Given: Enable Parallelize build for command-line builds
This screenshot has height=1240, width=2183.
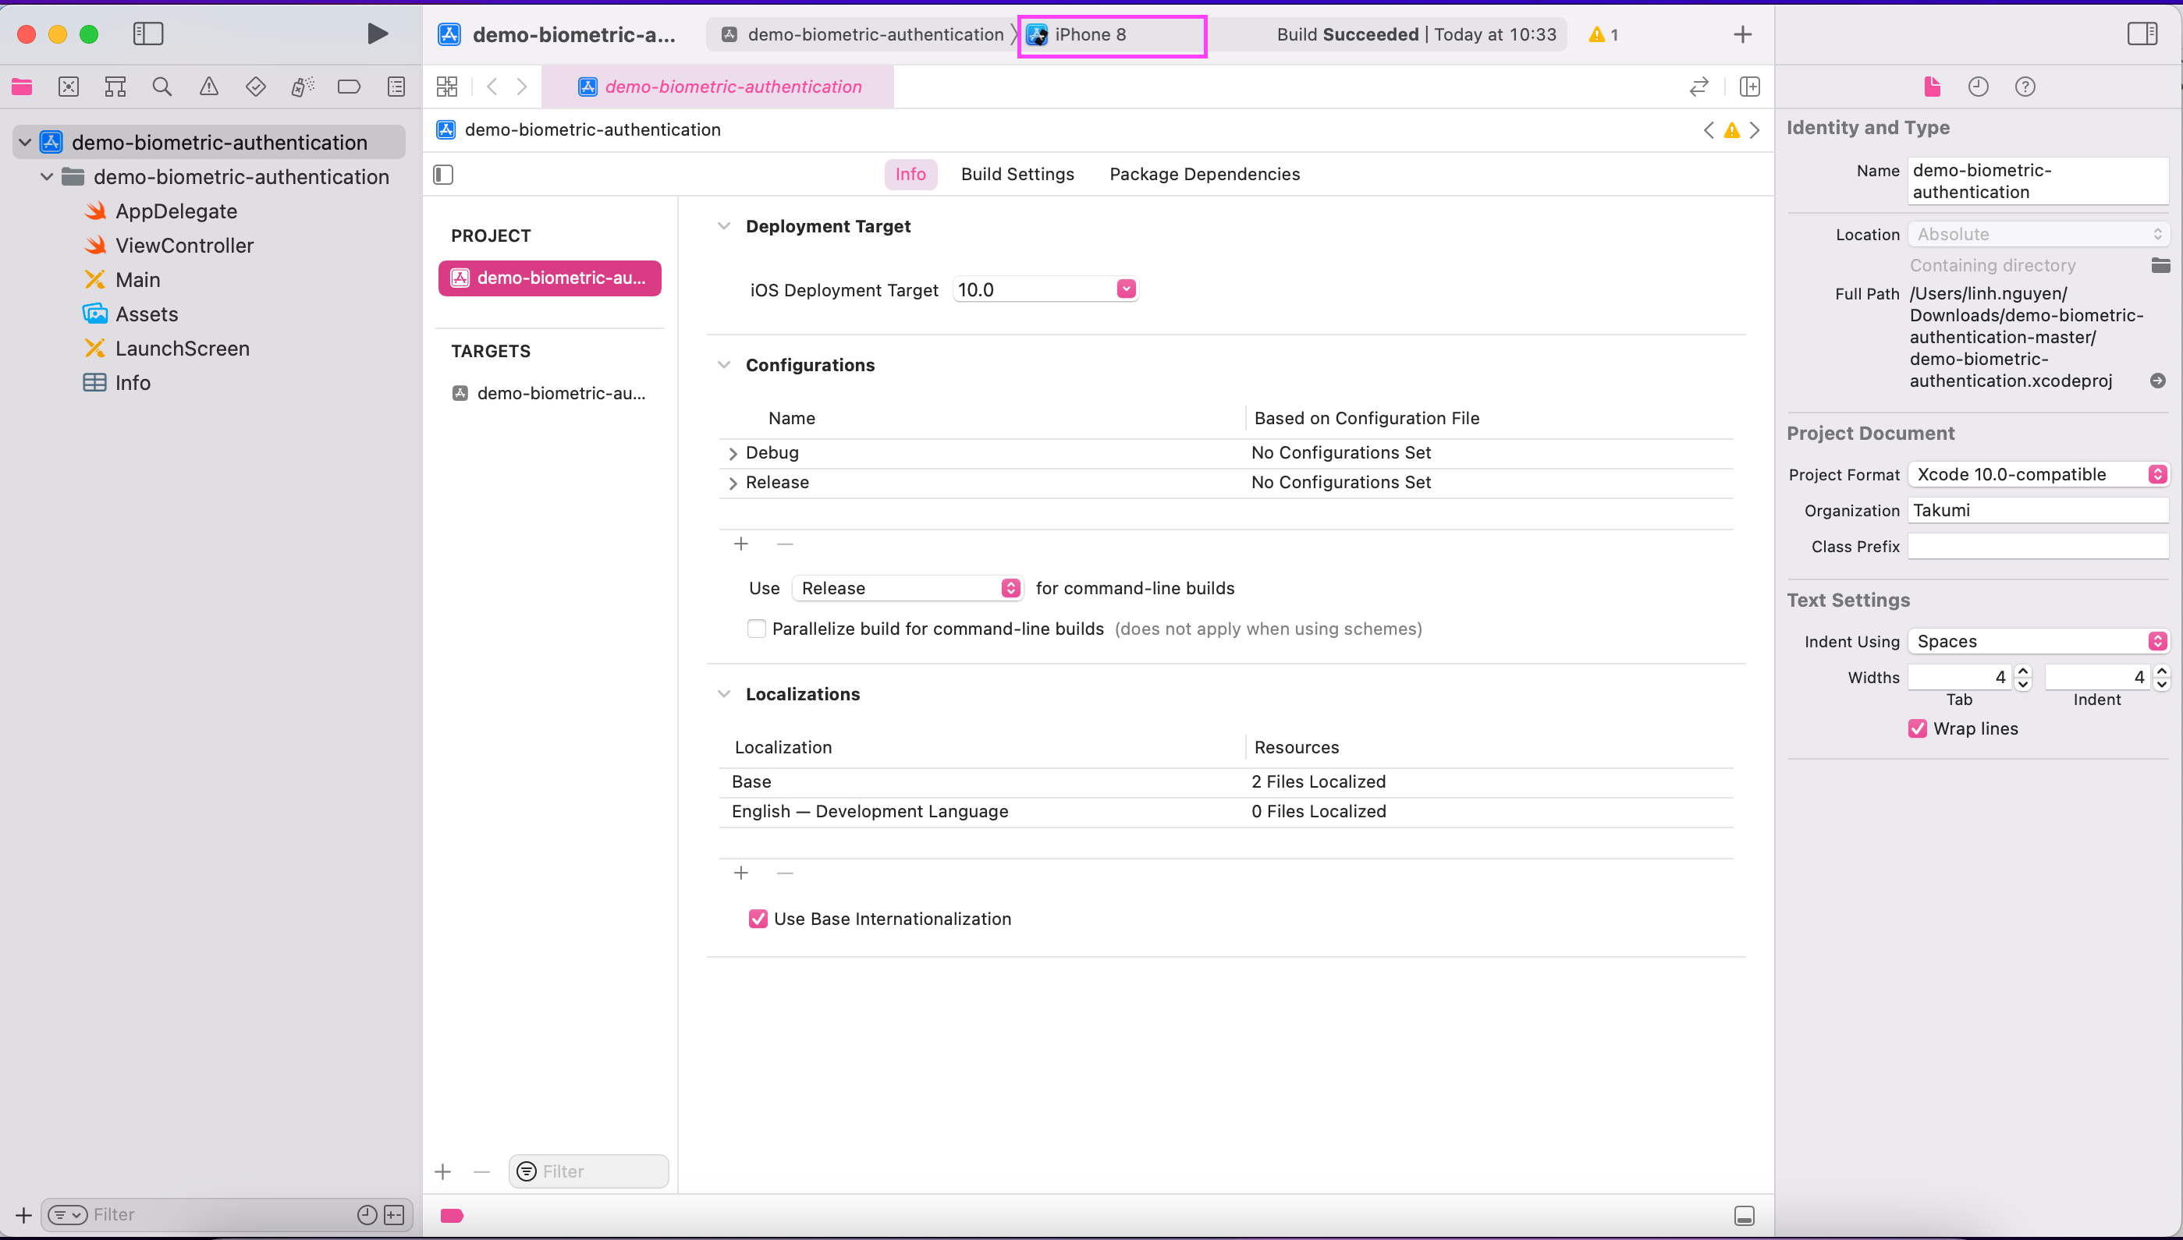Looking at the screenshot, I should pyautogui.click(x=756, y=629).
